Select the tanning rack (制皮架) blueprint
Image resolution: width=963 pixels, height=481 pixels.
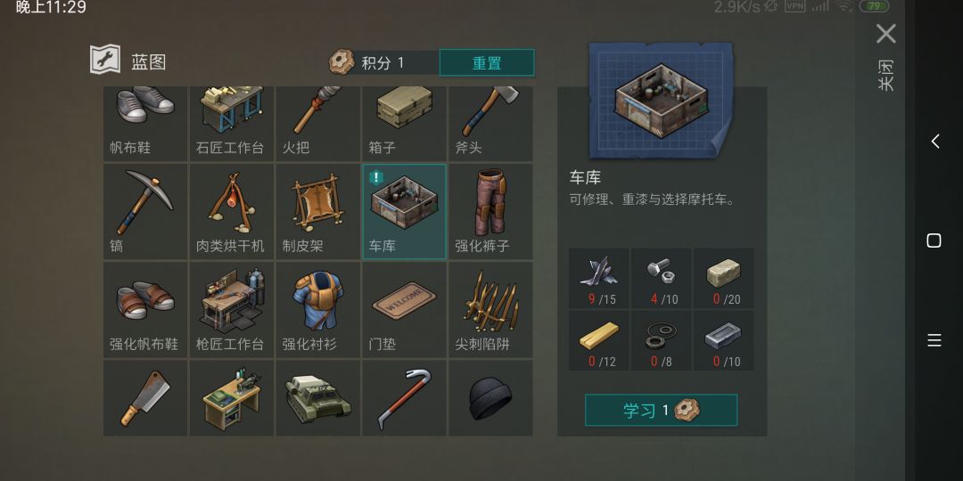click(317, 212)
